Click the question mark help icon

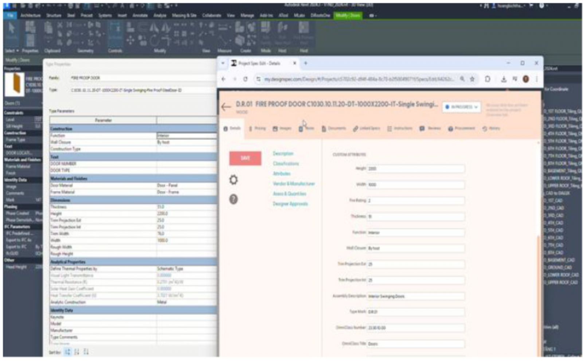tap(234, 199)
